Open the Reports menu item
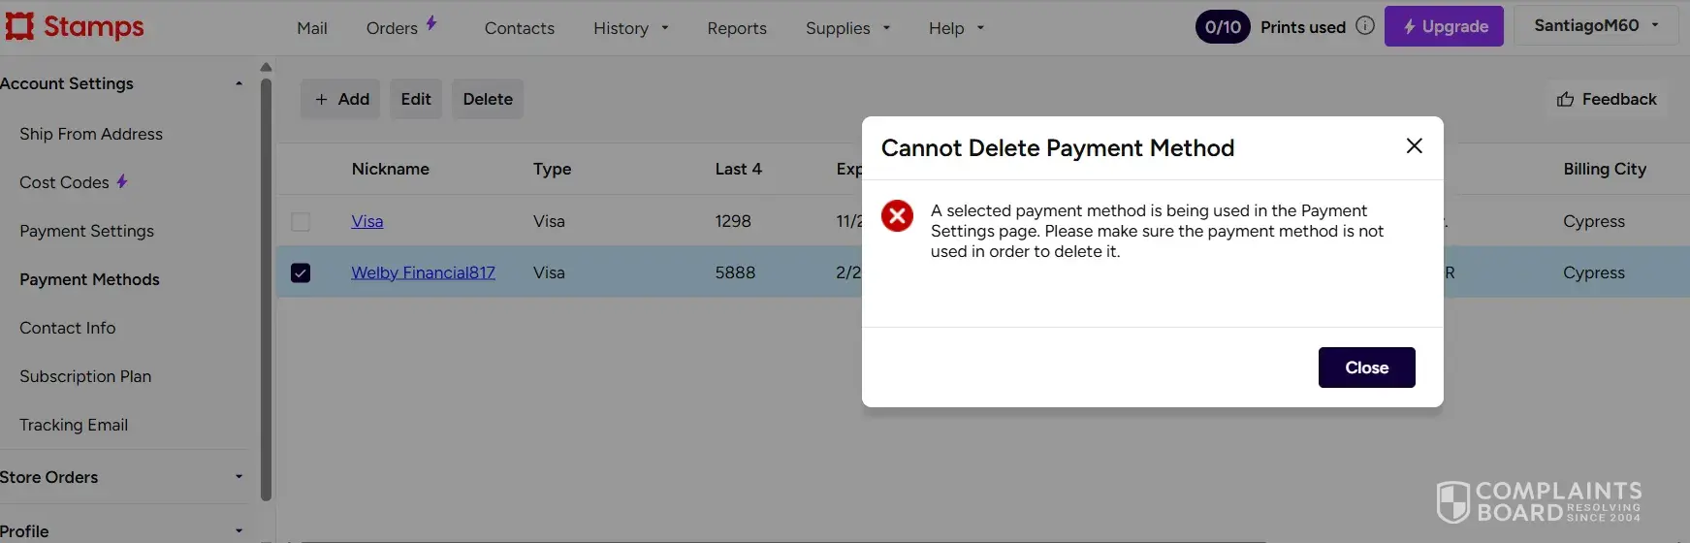The height and width of the screenshot is (543, 1690). click(737, 28)
